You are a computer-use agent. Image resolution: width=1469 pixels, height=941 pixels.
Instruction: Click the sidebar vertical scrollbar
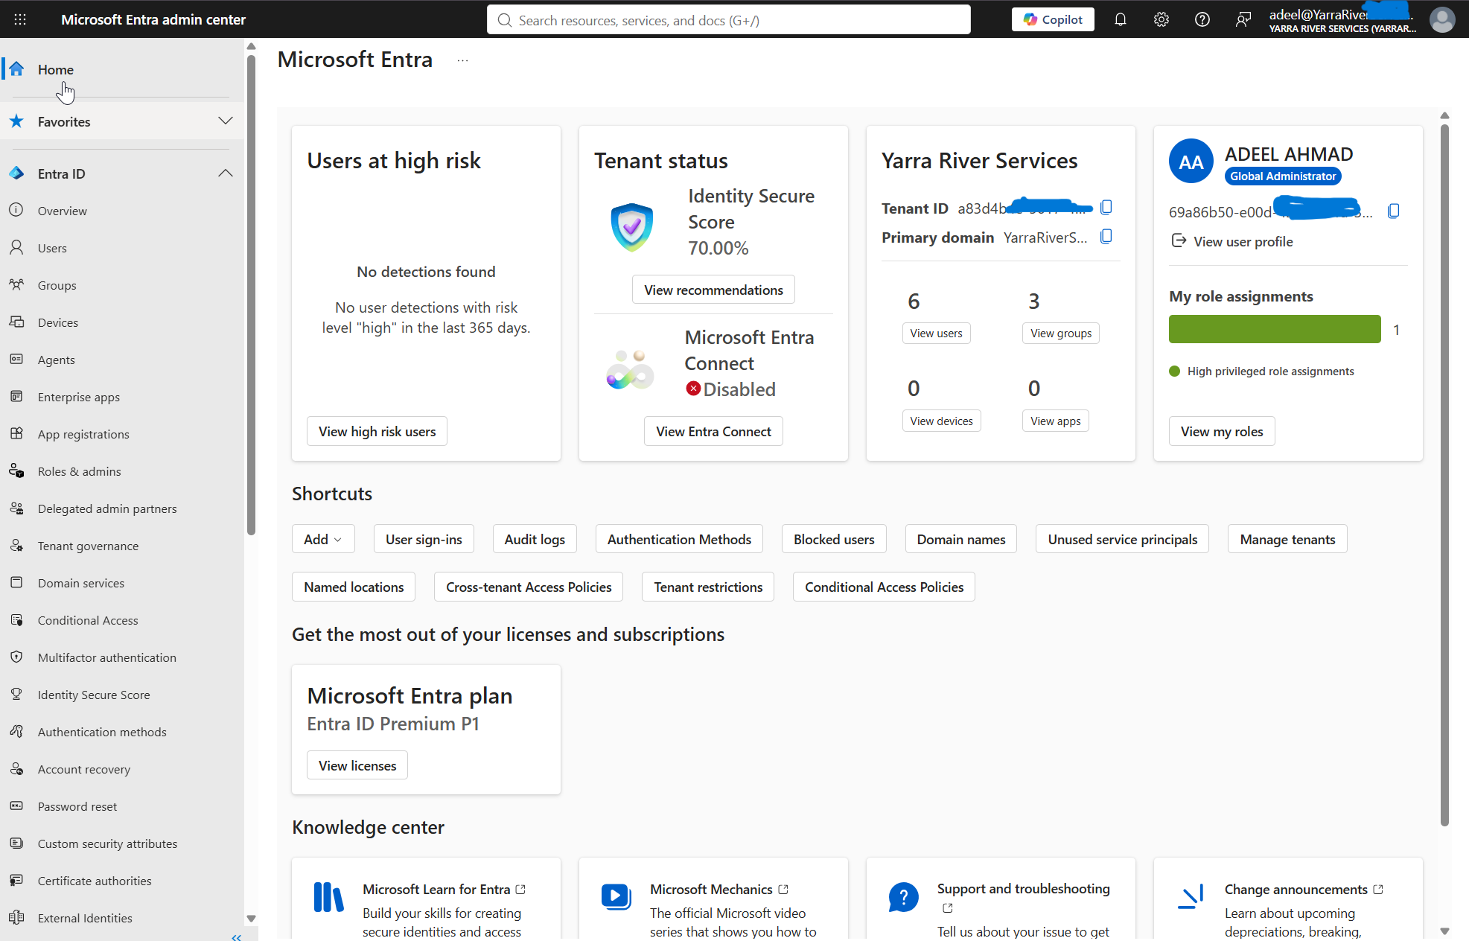(x=251, y=294)
